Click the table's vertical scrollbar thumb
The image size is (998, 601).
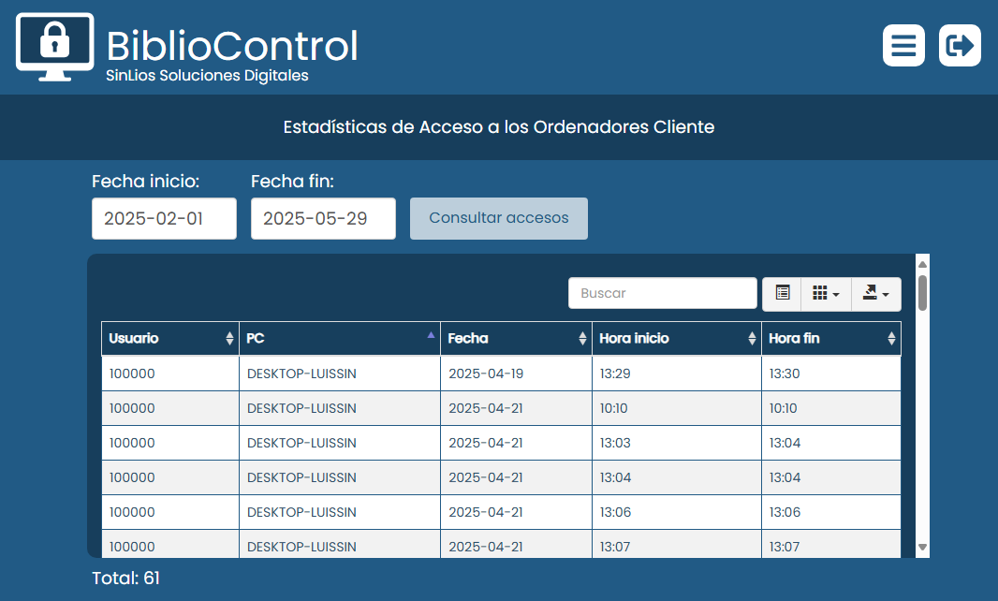[922, 292]
